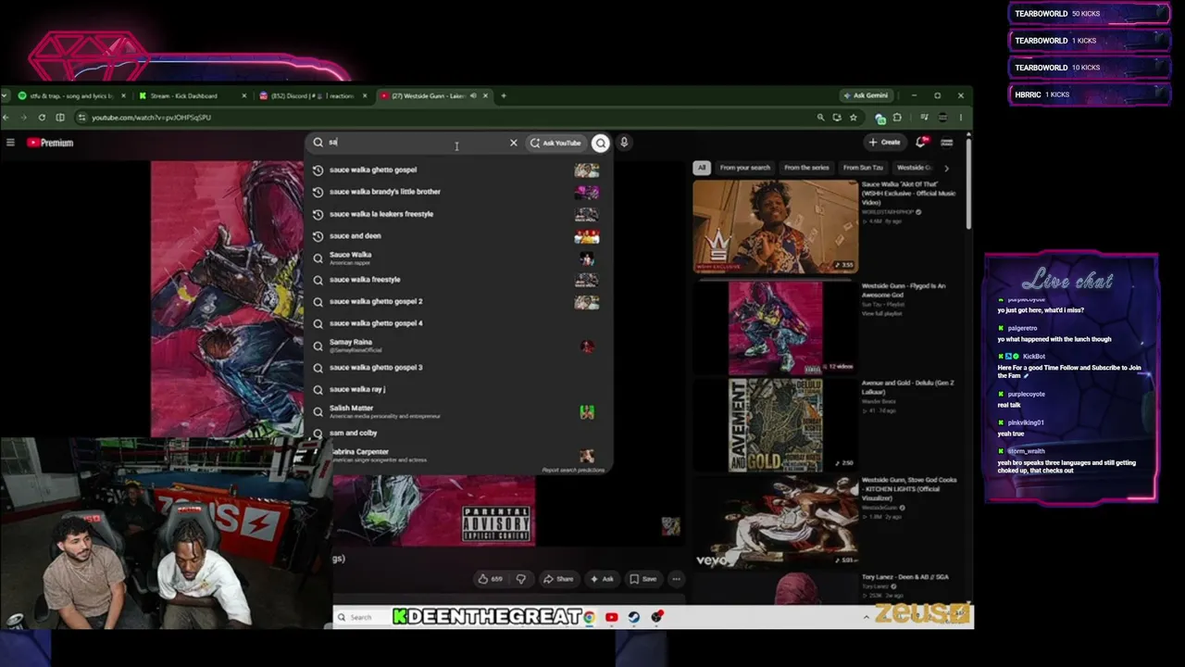
Task: Click the browser address bar URL
Action: click(151, 118)
